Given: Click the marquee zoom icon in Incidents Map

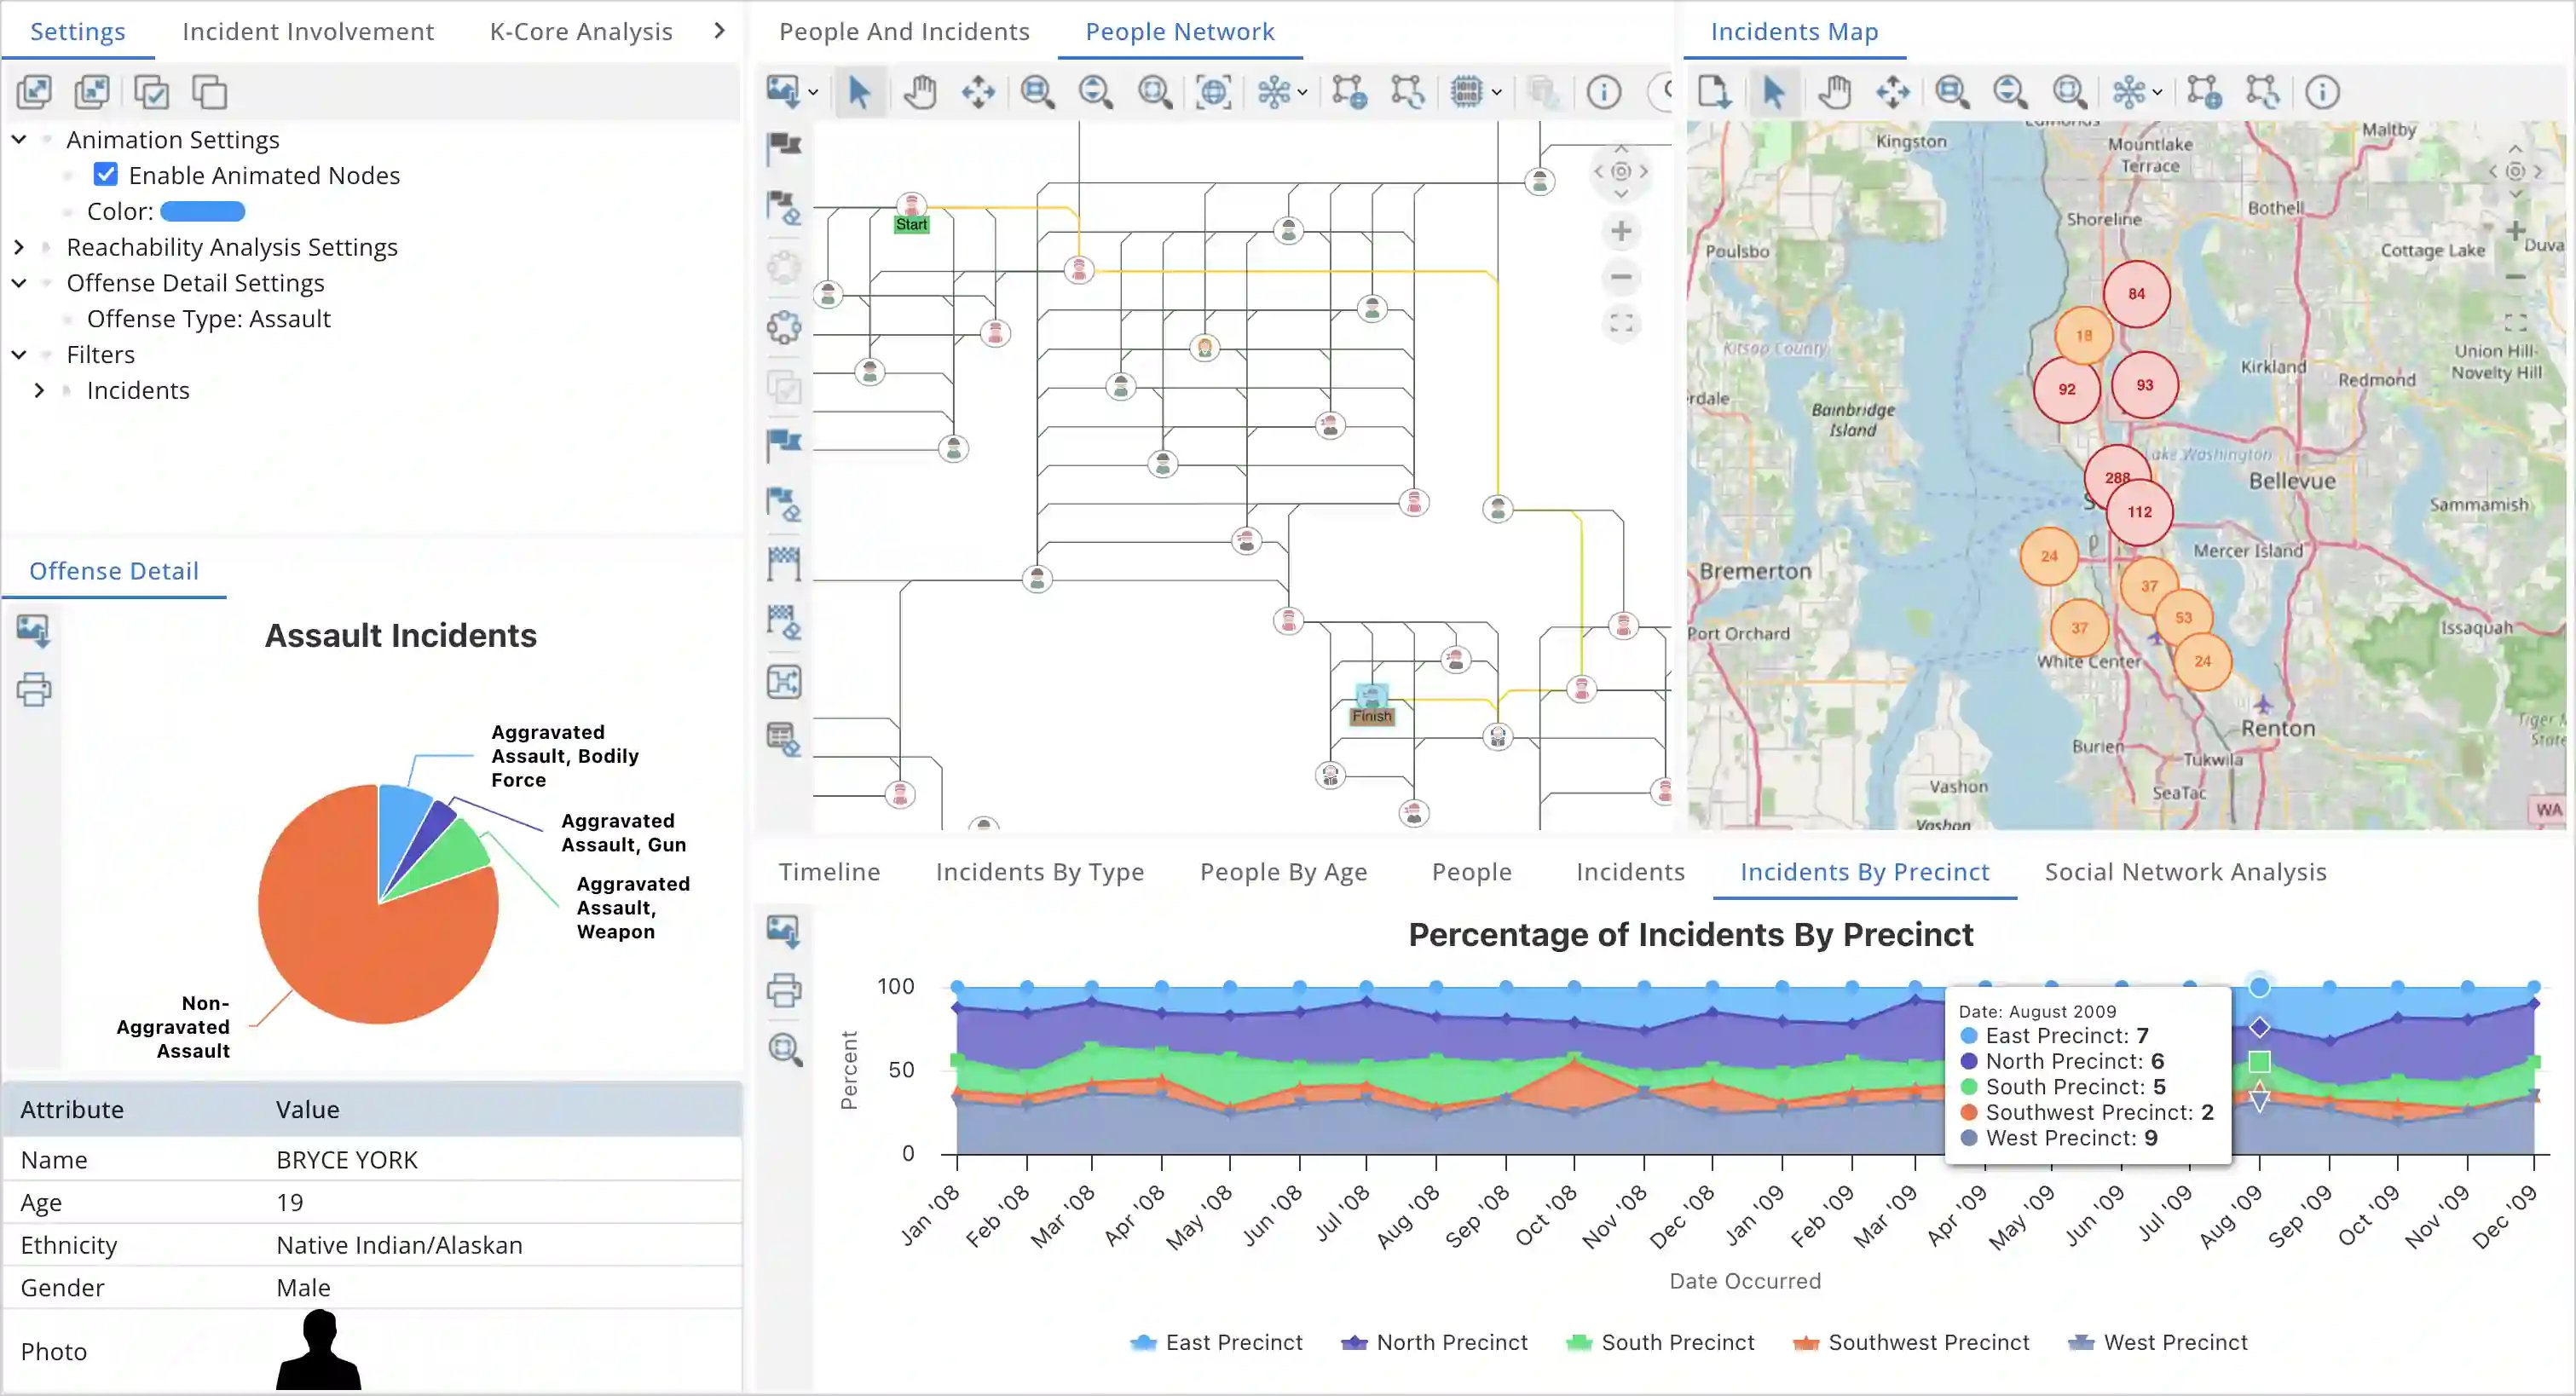Looking at the screenshot, I should 1951,92.
